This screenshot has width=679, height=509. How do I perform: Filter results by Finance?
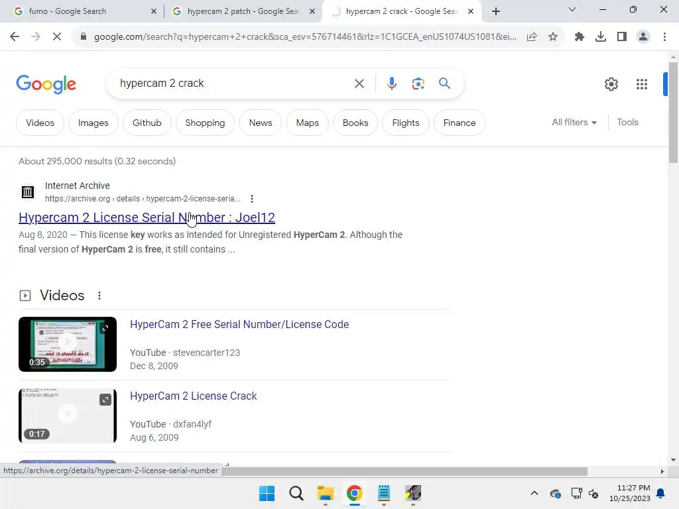point(460,123)
